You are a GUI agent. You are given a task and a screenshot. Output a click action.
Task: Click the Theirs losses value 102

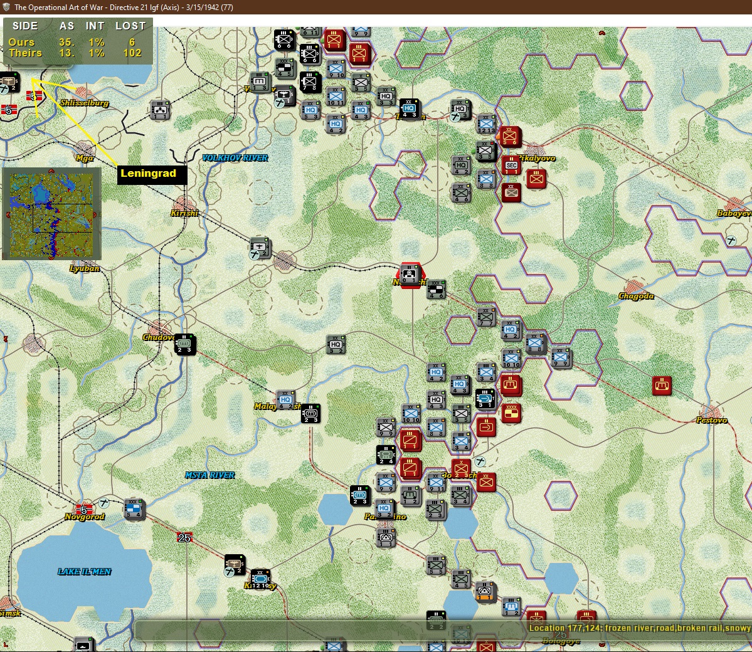pos(132,53)
